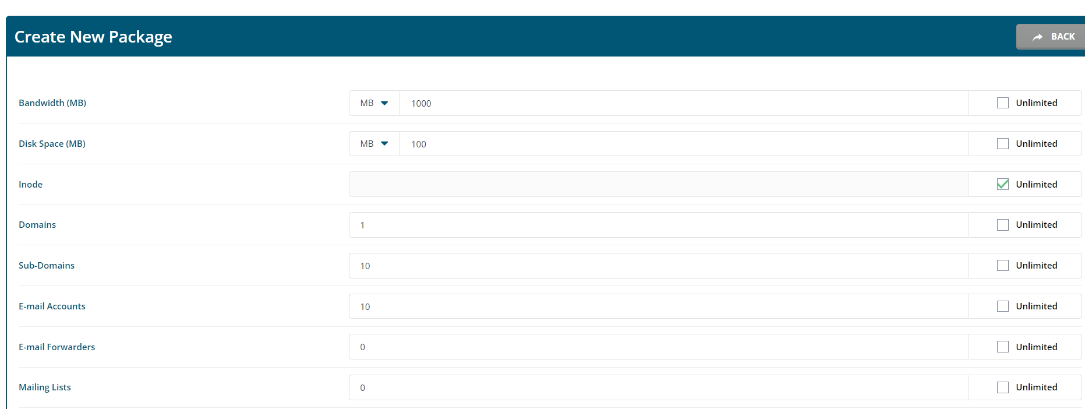Tick Unlimited checkbox for Sub-Domains
The width and height of the screenshot is (1085, 409).
click(x=1003, y=266)
